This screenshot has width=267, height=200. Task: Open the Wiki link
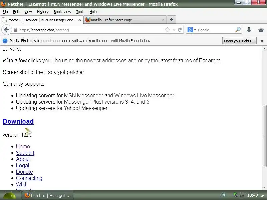click(21, 184)
